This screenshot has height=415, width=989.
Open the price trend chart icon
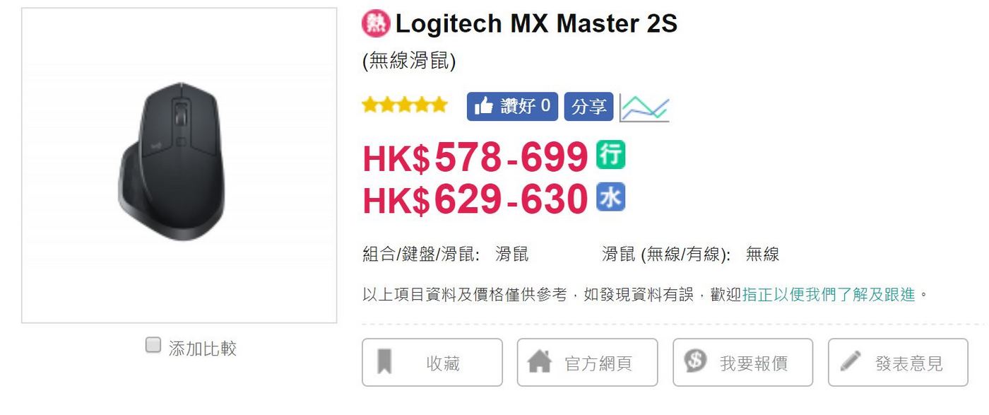point(644,107)
